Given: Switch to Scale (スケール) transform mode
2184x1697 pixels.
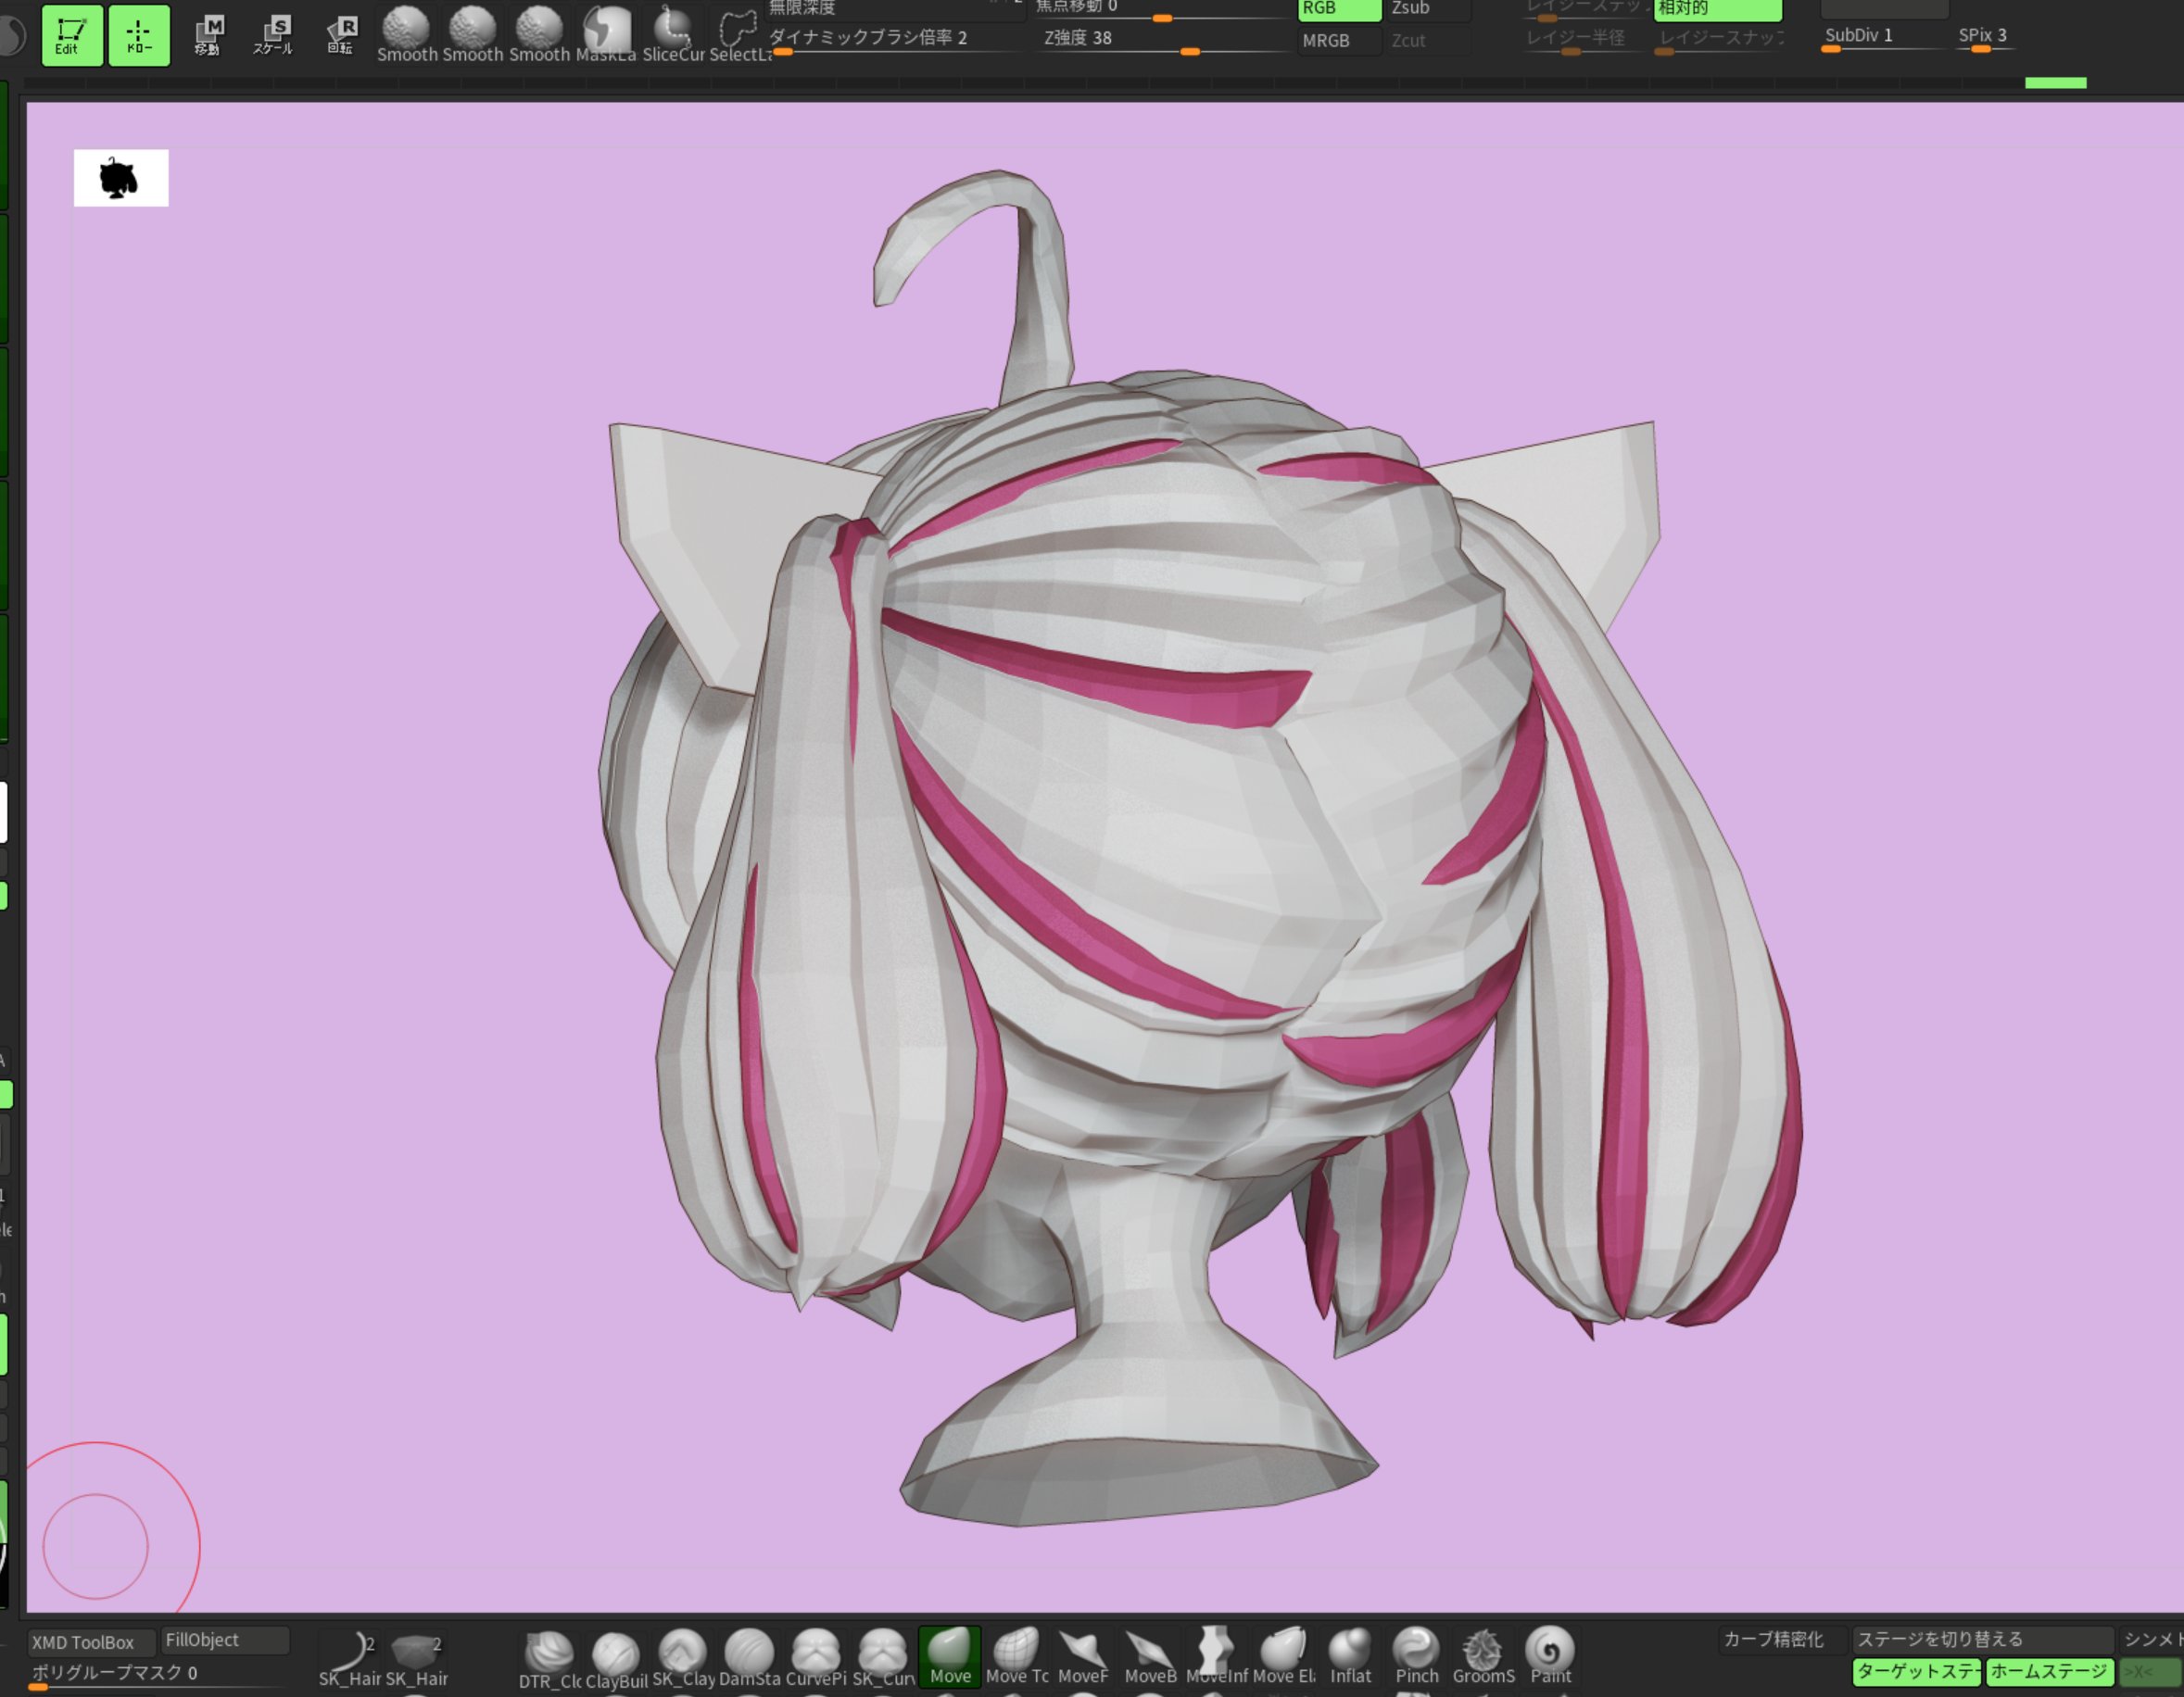Looking at the screenshot, I should 274,35.
